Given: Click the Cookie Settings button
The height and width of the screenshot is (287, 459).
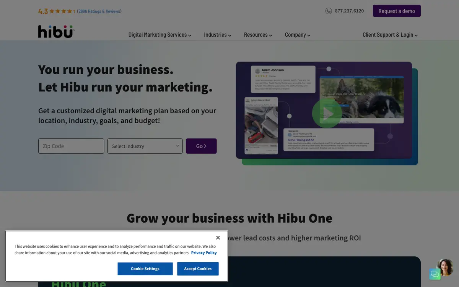Looking at the screenshot, I should click(x=145, y=269).
